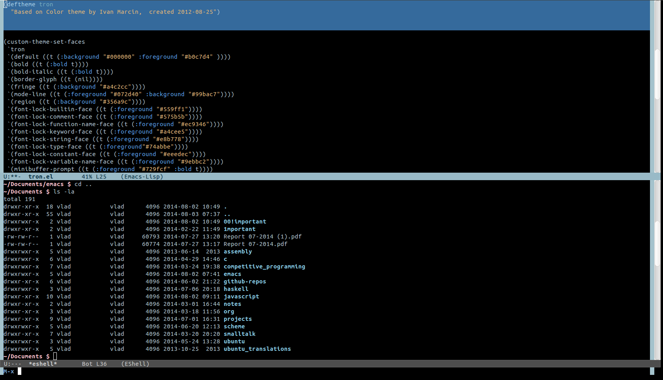Click the notes directory entry
Image resolution: width=663 pixels, height=380 pixels.
(x=232, y=304)
